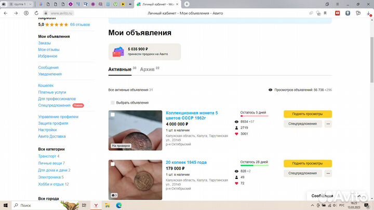The height and width of the screenshot is (210, 374).
Task: Open more options for 5 kopeck coin listing
Action: point(328,124)
